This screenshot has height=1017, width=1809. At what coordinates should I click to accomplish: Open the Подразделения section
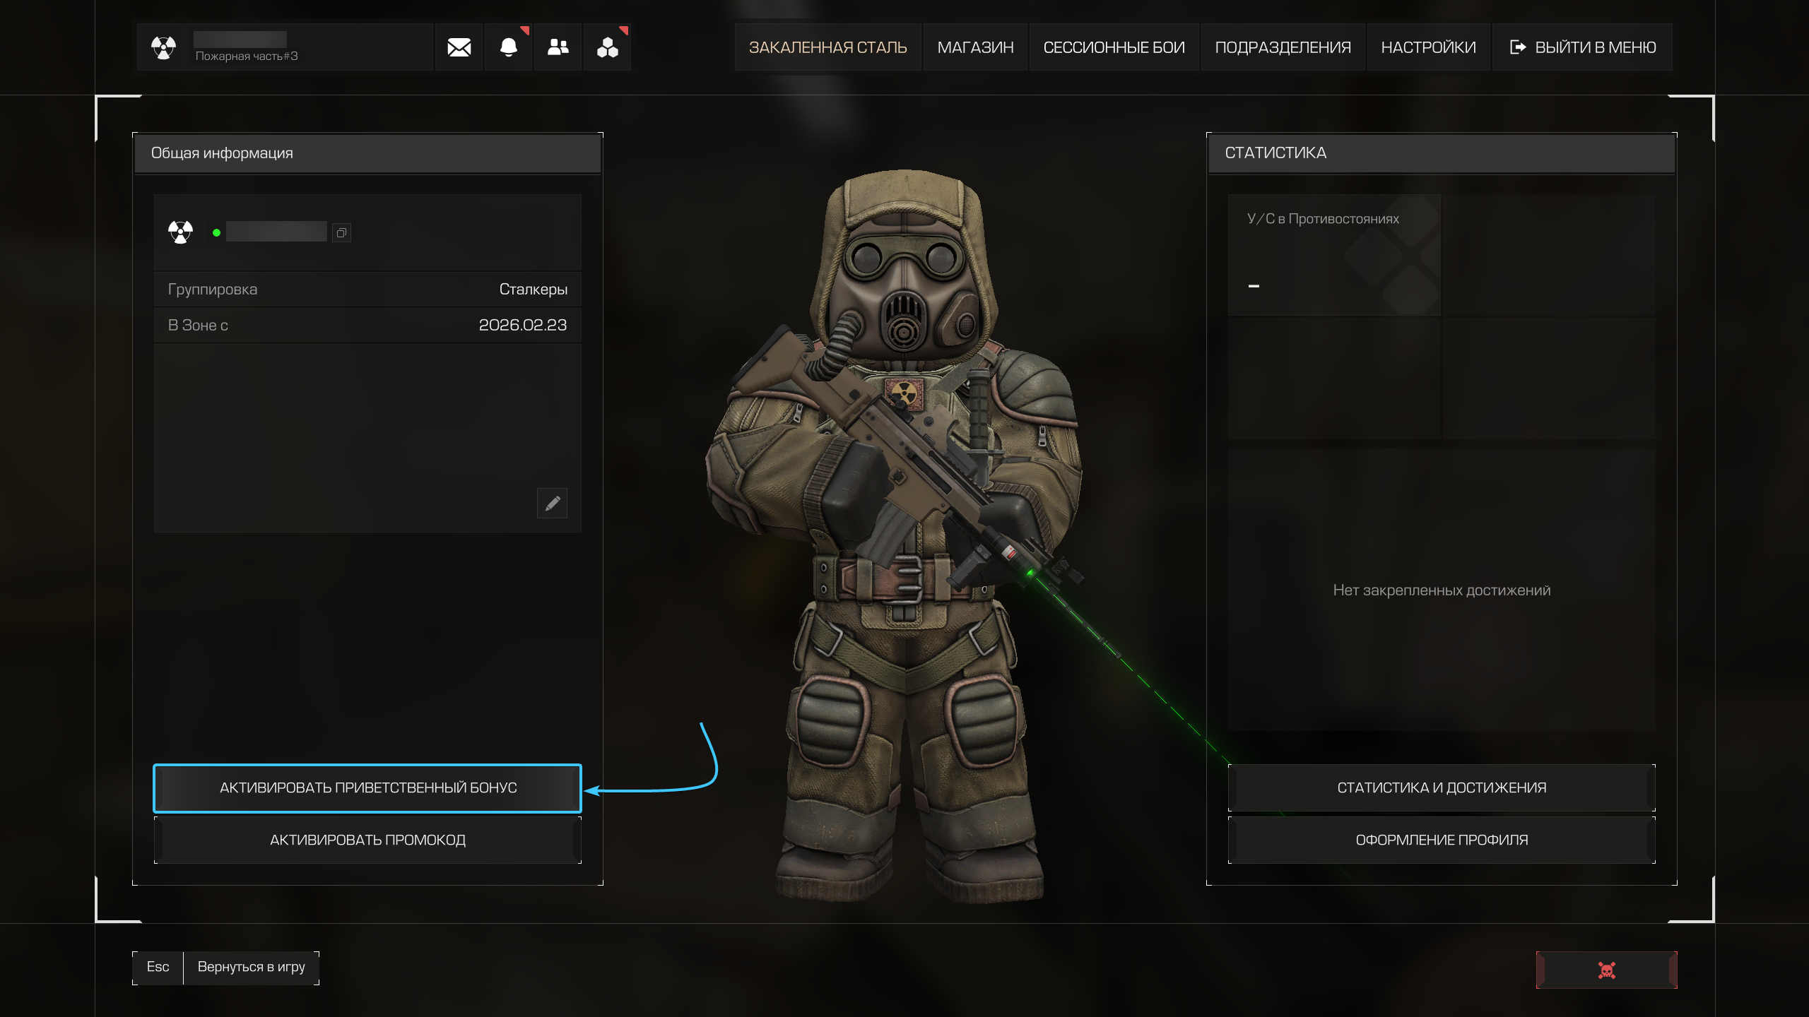[1283, 47]
